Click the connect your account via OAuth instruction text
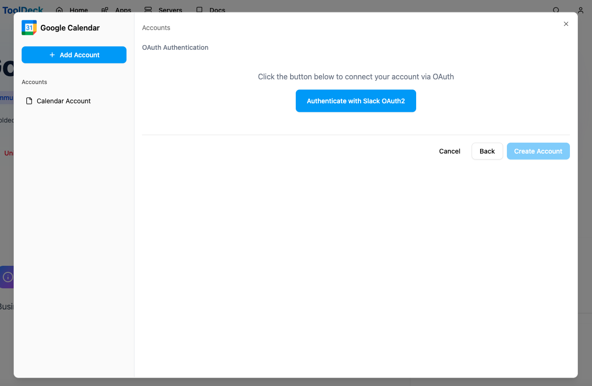 point(356,77)
